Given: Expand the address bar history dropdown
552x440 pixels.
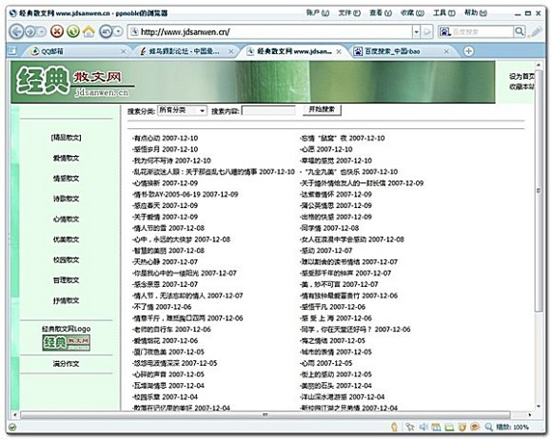Looking at the screenshot, I should [416, 32].
